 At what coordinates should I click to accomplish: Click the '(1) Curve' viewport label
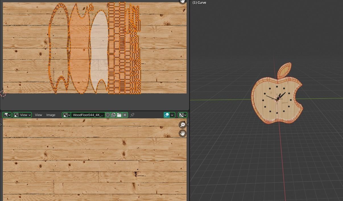coord(199,3)
